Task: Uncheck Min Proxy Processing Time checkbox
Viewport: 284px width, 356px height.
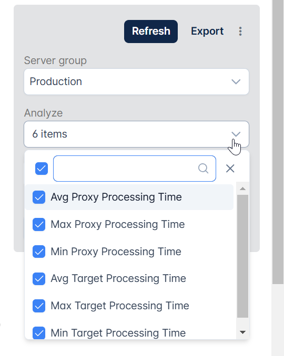Action: 39,252
